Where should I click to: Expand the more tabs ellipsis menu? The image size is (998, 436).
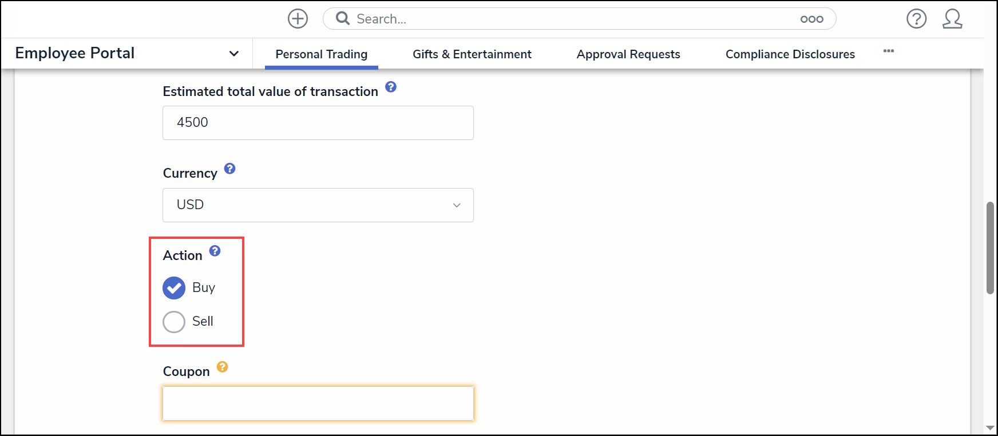point(888,51)
